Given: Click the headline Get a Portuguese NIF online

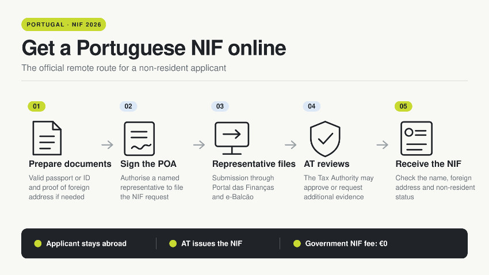Looking at the screenshot, I should 154,48.
